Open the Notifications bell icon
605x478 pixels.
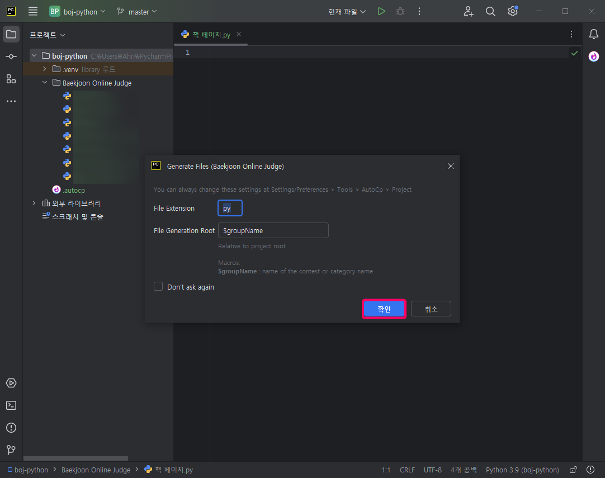[x=594, y=34]
